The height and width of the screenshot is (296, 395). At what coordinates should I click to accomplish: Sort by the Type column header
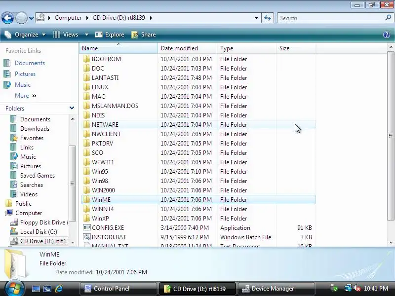[x=246, y=48]
